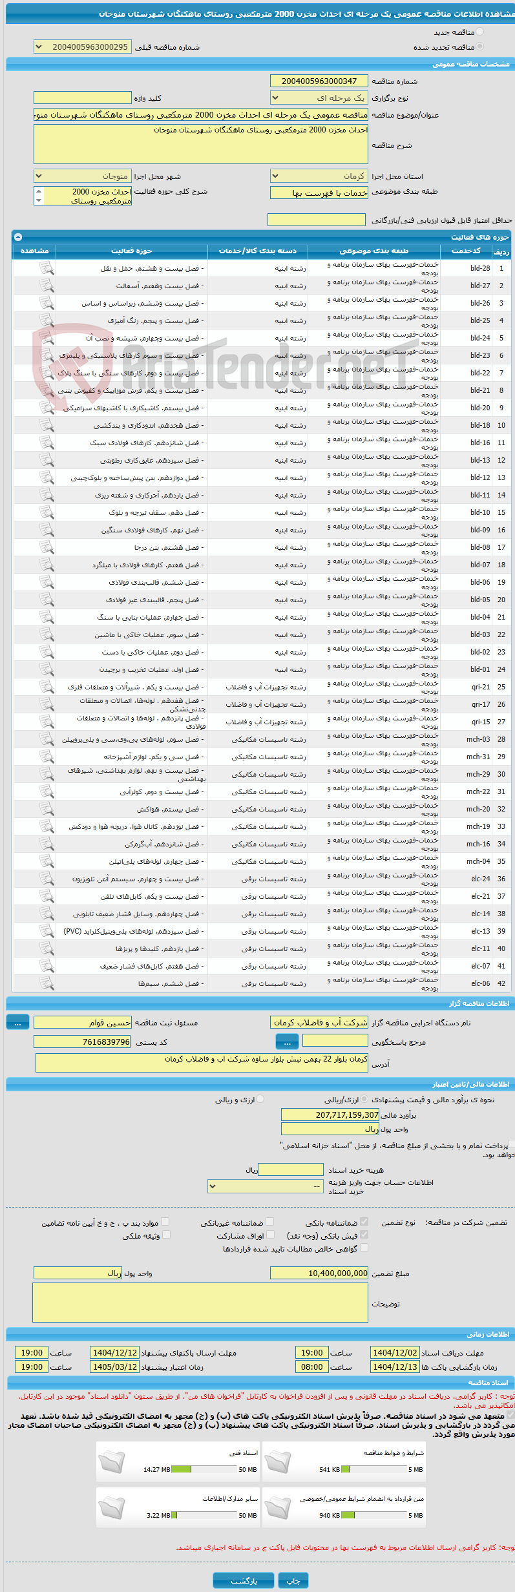Open view icon for row elc-13
This screenshot has width=515, height=1592.
[47, 931]
